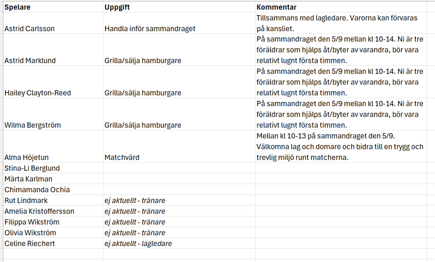Select the Uppgift header cell
The width and height of the screenshot is (435, 262).
click(179, 7)
